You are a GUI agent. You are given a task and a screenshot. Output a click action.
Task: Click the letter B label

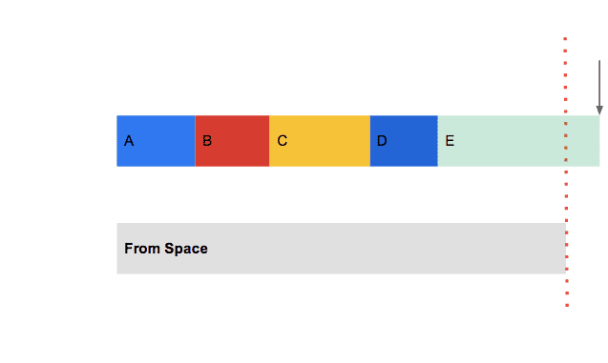207,141
